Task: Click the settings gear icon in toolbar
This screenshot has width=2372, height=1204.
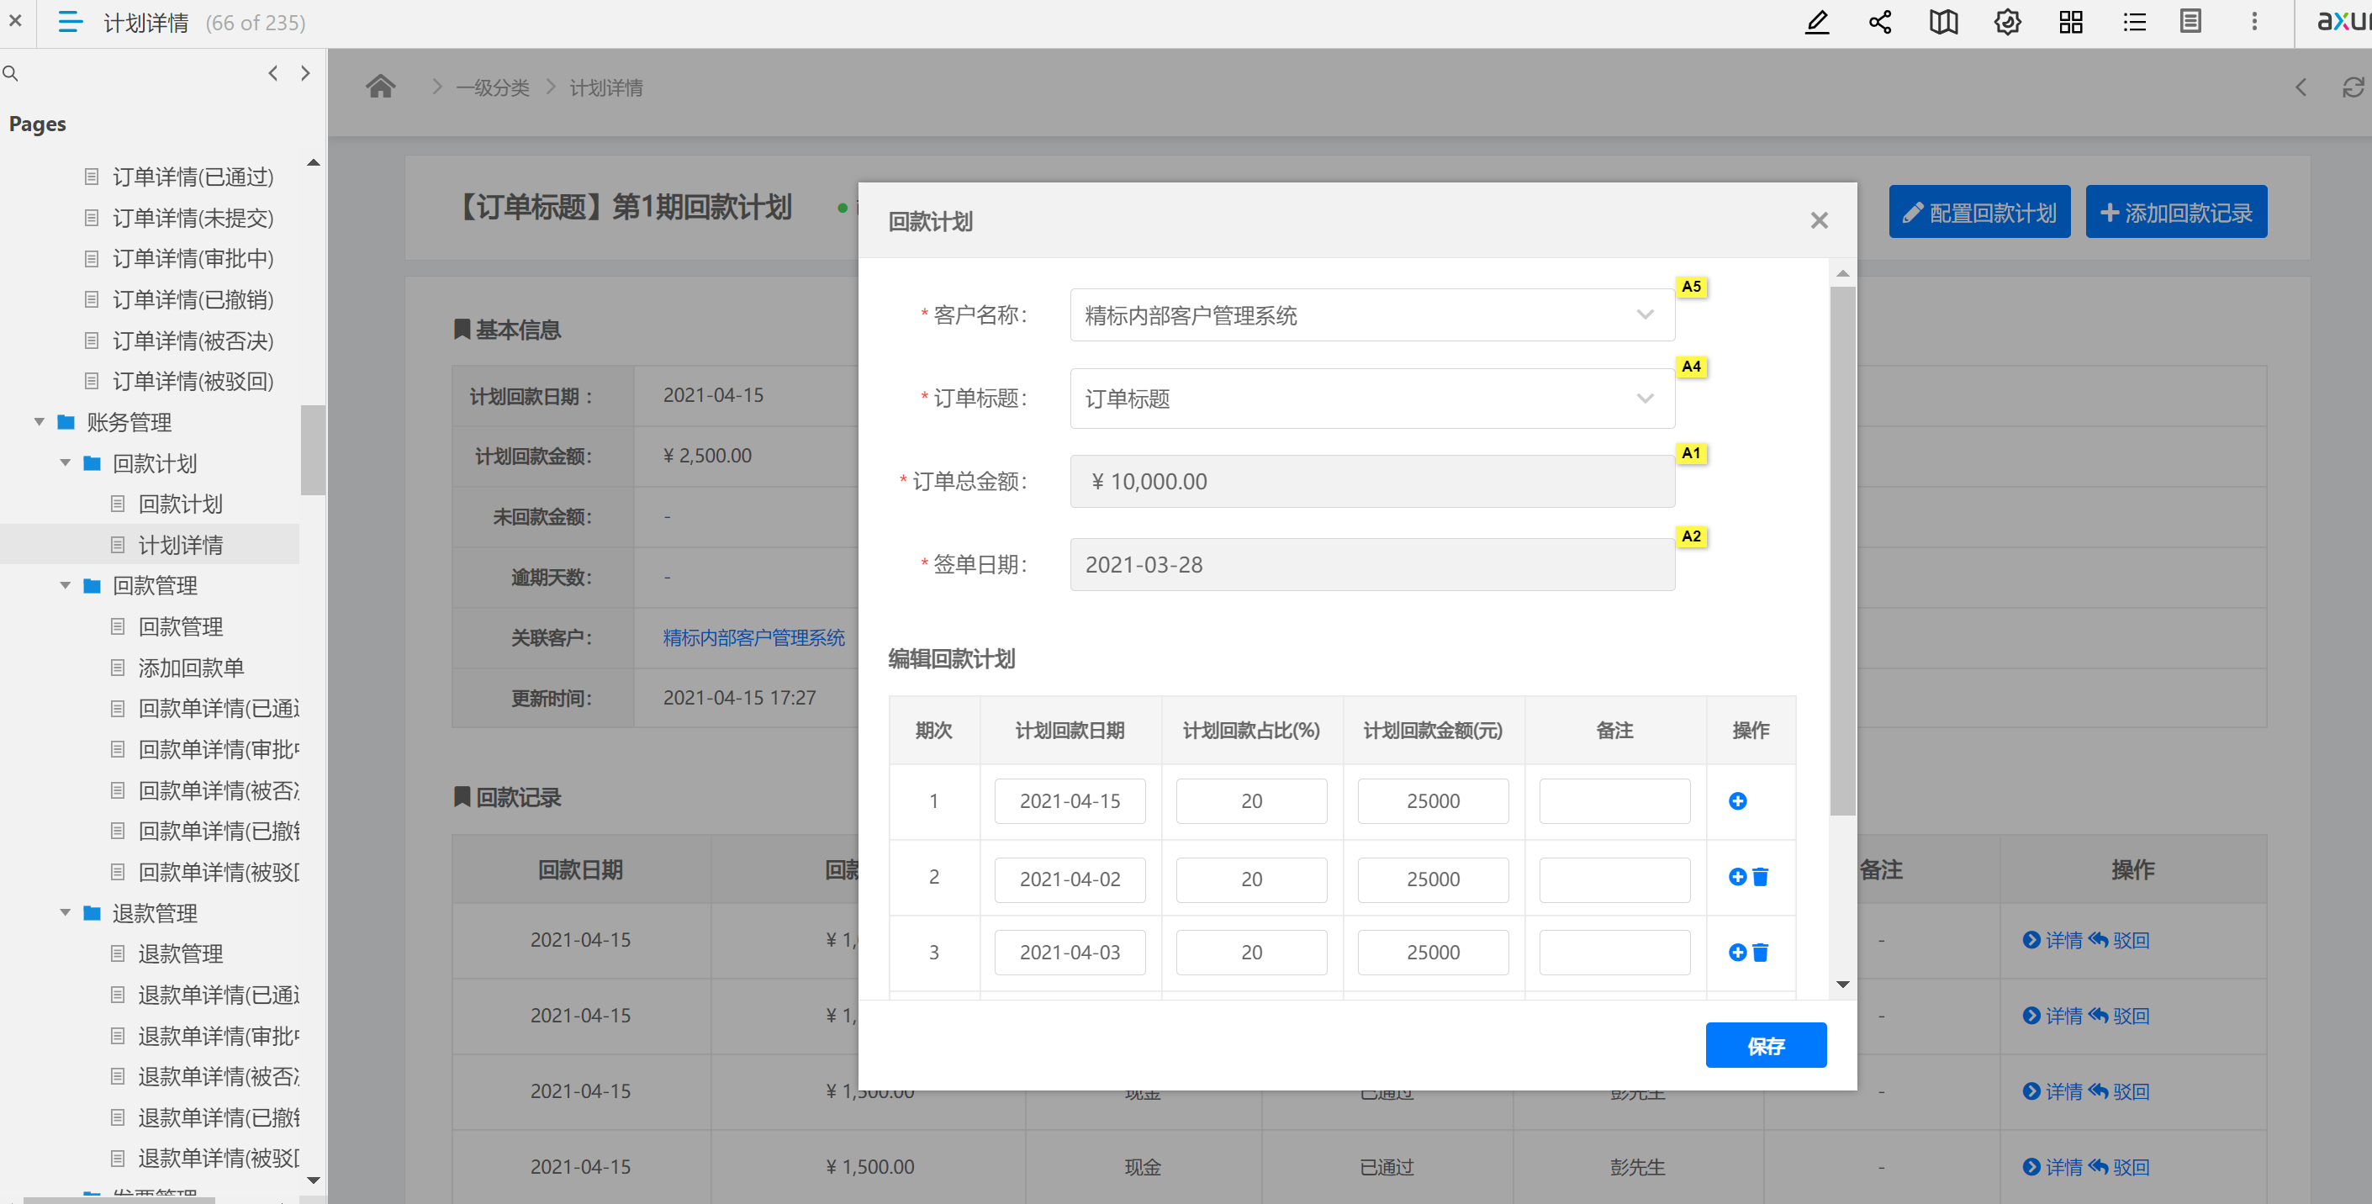Action: [2007, 22]
